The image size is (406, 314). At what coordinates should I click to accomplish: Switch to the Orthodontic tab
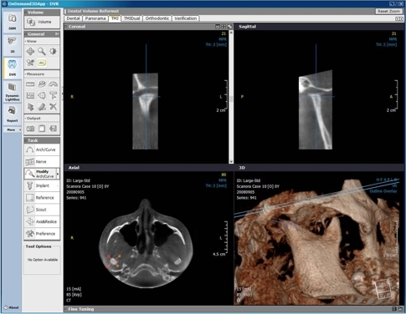point(157,18)
